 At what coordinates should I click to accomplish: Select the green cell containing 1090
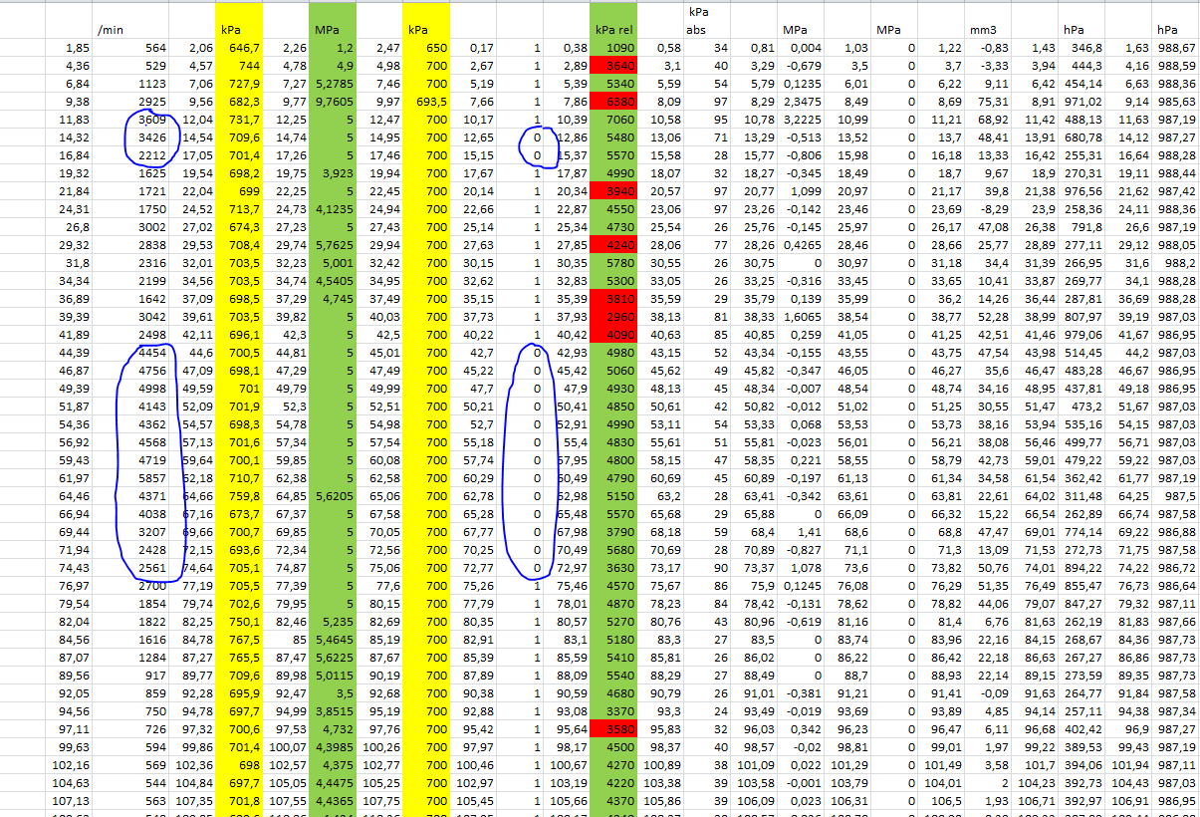614,47
